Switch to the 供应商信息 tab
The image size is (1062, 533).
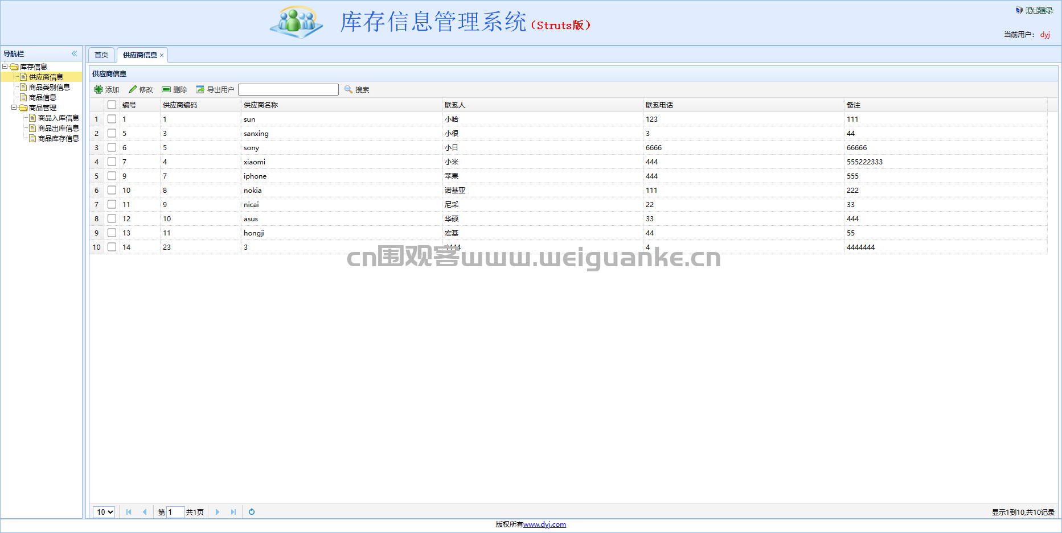[x=140, y=55]
